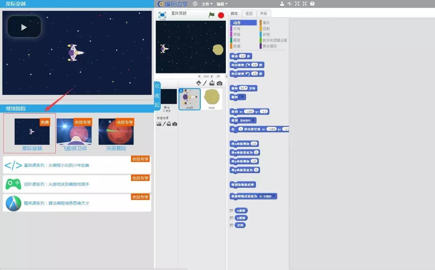The width and height of the screenshot is (435, 270).
Task: Paint a new sprite with brush icon
Action: coord(205,83)
